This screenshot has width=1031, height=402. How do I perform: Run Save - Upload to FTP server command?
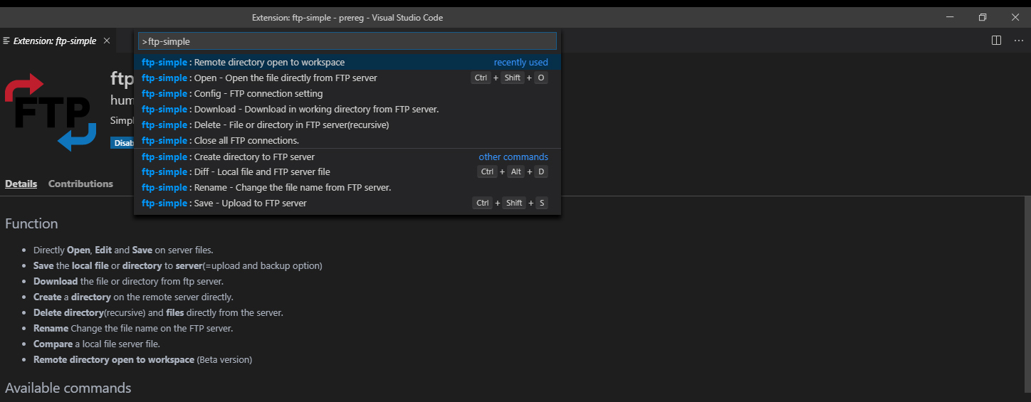coord(347,203)
